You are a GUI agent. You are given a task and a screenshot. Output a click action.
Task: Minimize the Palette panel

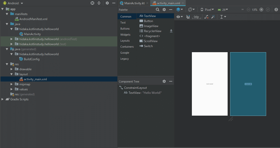click(x=171, y=10)
